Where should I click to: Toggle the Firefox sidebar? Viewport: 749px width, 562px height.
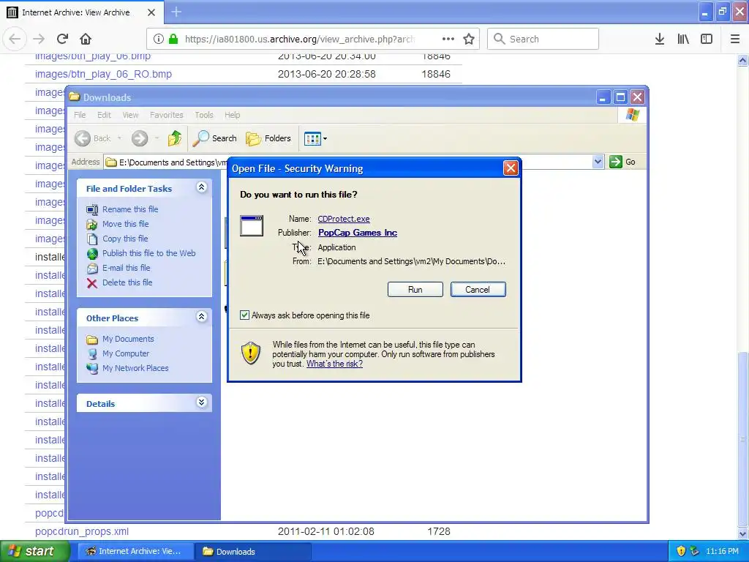[x=707, y=40]
